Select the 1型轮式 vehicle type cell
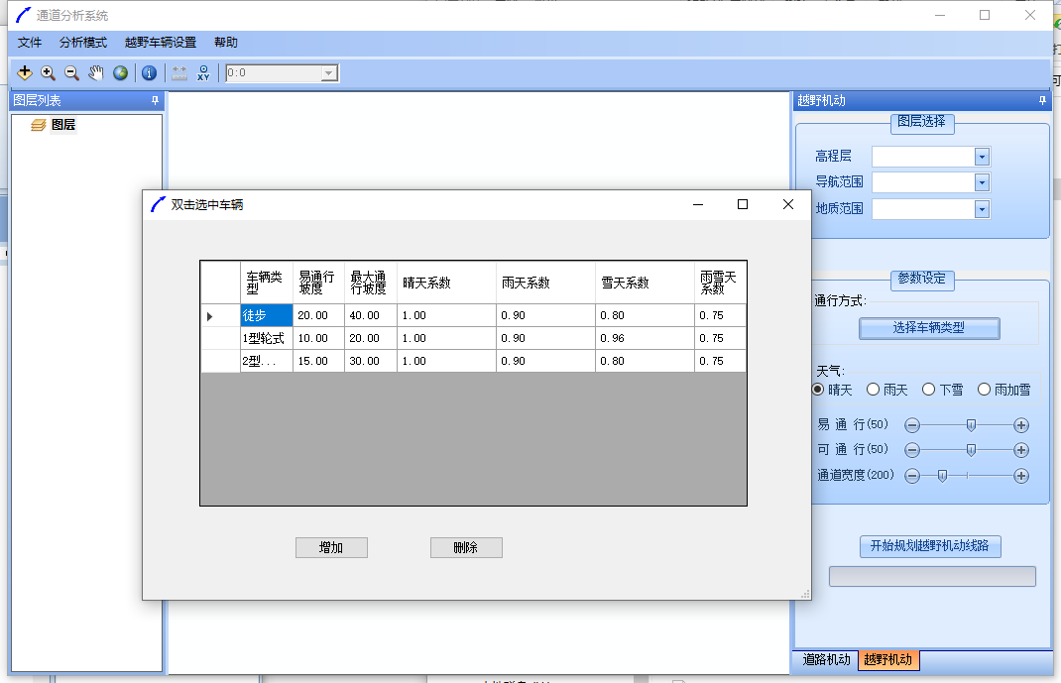Image resolution: width=1061 pixels, height=683 pixels. (x=266, y=338)
